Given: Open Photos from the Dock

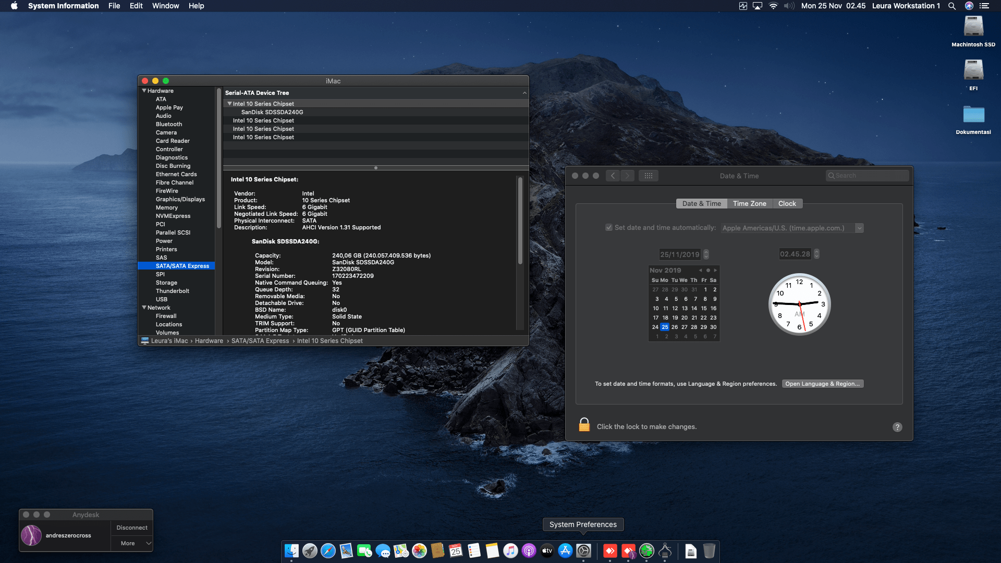Looking at the screenshot, I should tap(419, 550).
